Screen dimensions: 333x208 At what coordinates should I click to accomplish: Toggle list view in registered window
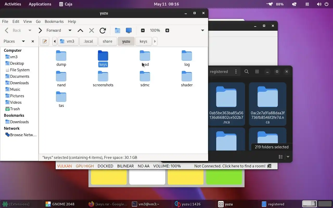point(281,157)
